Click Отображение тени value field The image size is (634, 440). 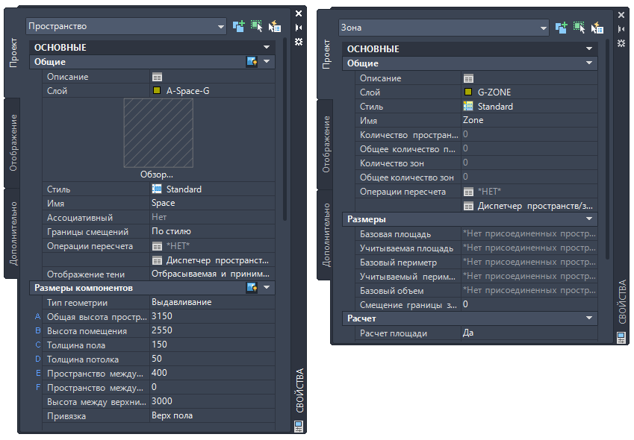click(x=212, y=274)
